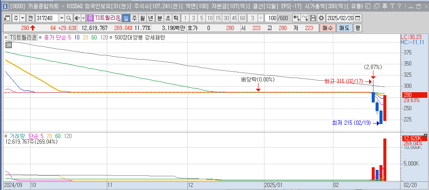Edit the candle count field 100
429x190 pixels.
[x=271, y=18]
